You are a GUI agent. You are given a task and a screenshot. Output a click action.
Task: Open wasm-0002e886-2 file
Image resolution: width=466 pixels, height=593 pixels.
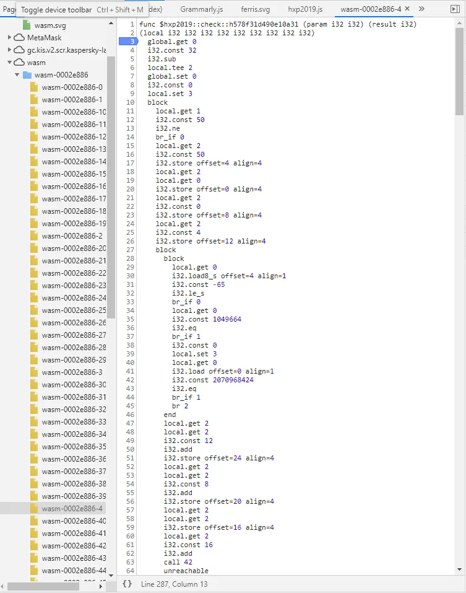click(x=72, y=235)
